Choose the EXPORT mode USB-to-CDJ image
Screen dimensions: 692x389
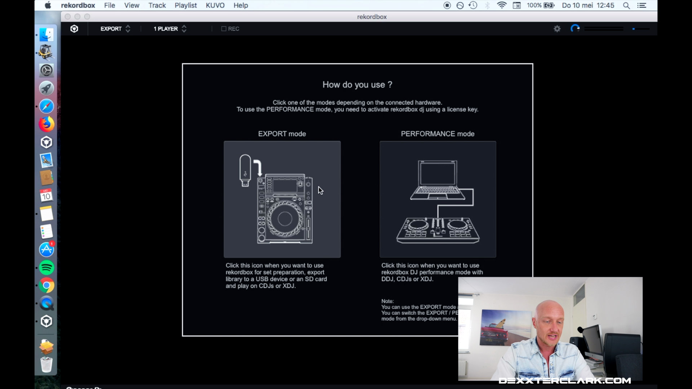pyautogui.click(x=282, y=199)
